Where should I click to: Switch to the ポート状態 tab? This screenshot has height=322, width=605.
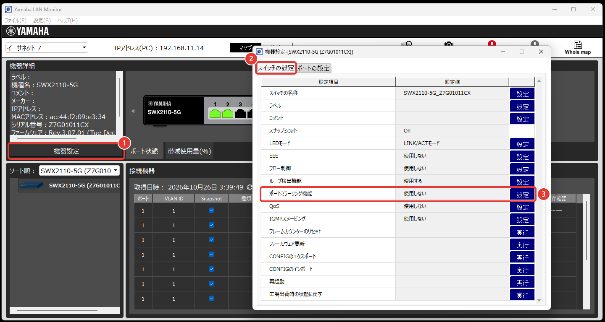(144, 151)
